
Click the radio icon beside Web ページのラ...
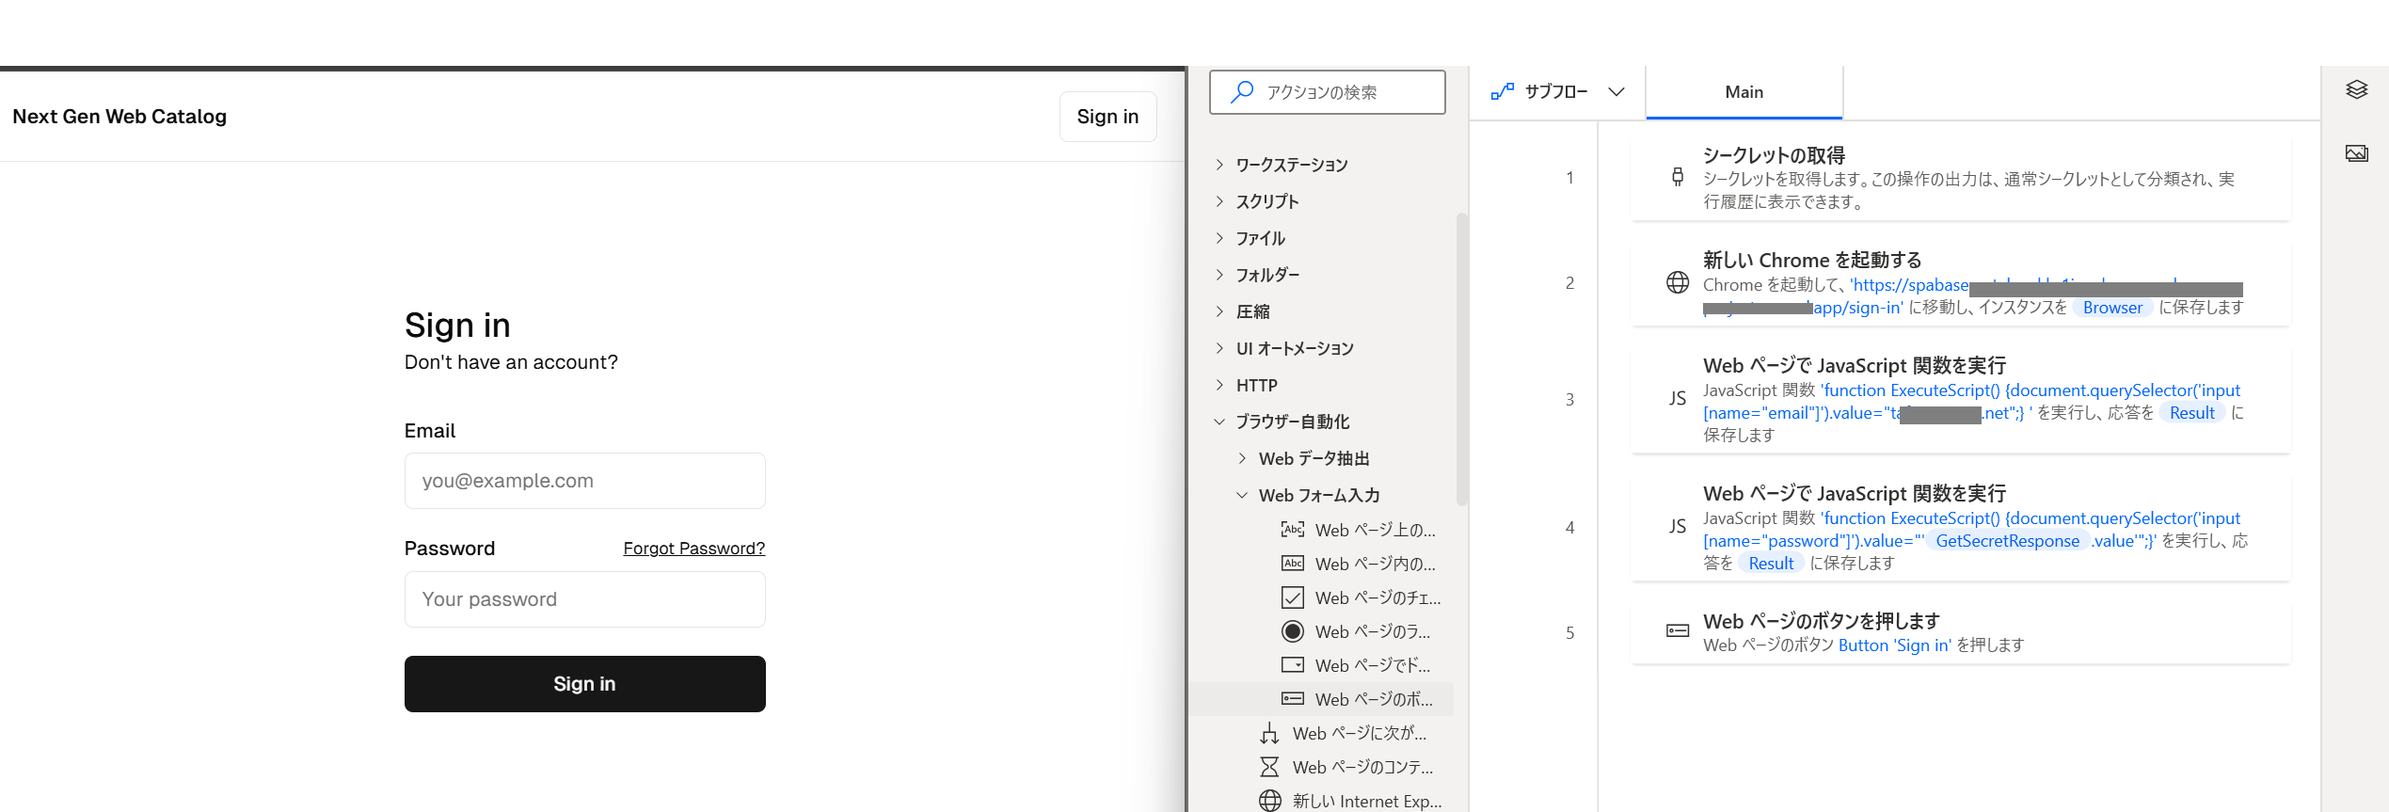pyautogui.click(x=1293, y=631)
